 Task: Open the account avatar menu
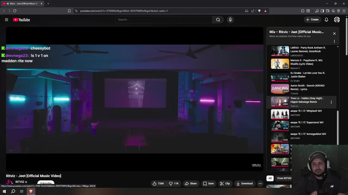337,19
